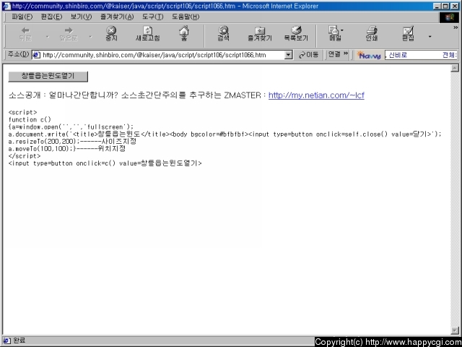Screen dimensions: 462x347
Task: Expand the Mail button dropdown arrow
Action: (342, 30)
